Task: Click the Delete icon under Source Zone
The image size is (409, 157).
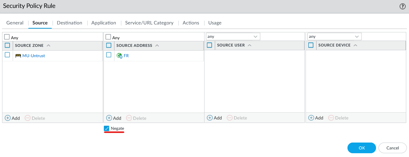Action: [28, 118]
